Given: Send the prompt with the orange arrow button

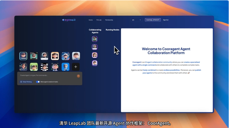Looking at the screenshot, I should pyautogui.click(x=78, y=76).
